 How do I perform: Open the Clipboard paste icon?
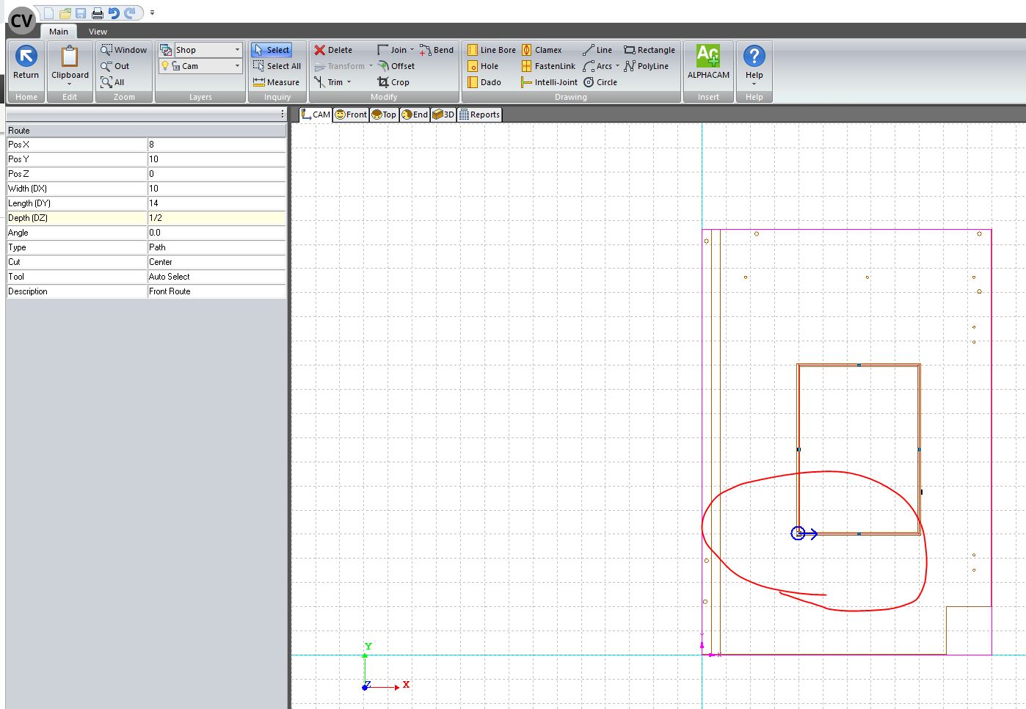[x=70, y=57]
